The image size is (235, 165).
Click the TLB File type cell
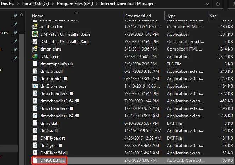tap(174, 64)
